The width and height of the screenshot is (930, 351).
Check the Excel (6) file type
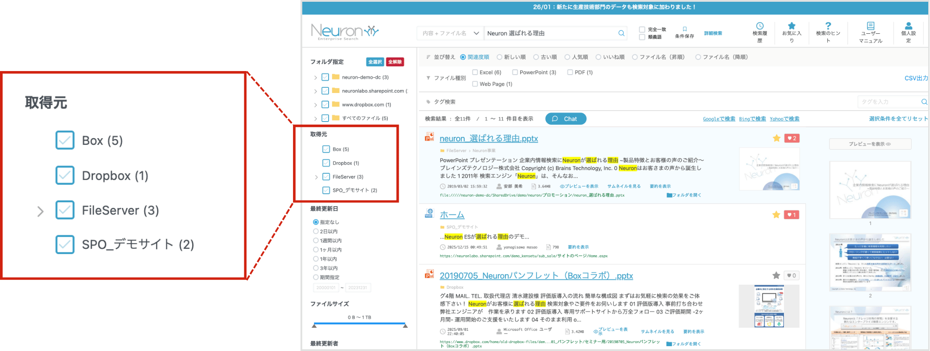click(x=475, y=72)
